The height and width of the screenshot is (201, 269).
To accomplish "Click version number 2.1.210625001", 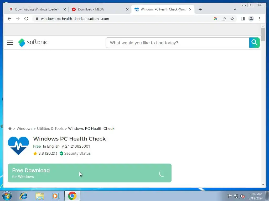I will tap(77, 146).
